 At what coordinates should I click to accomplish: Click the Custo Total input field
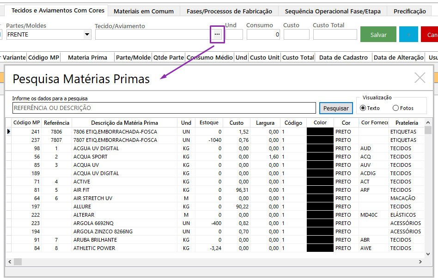click(x=335, y=35)
